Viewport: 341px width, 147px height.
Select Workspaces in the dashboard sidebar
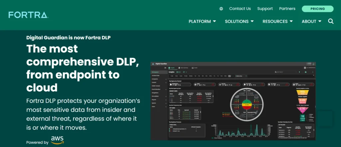[x=159, y=72]
